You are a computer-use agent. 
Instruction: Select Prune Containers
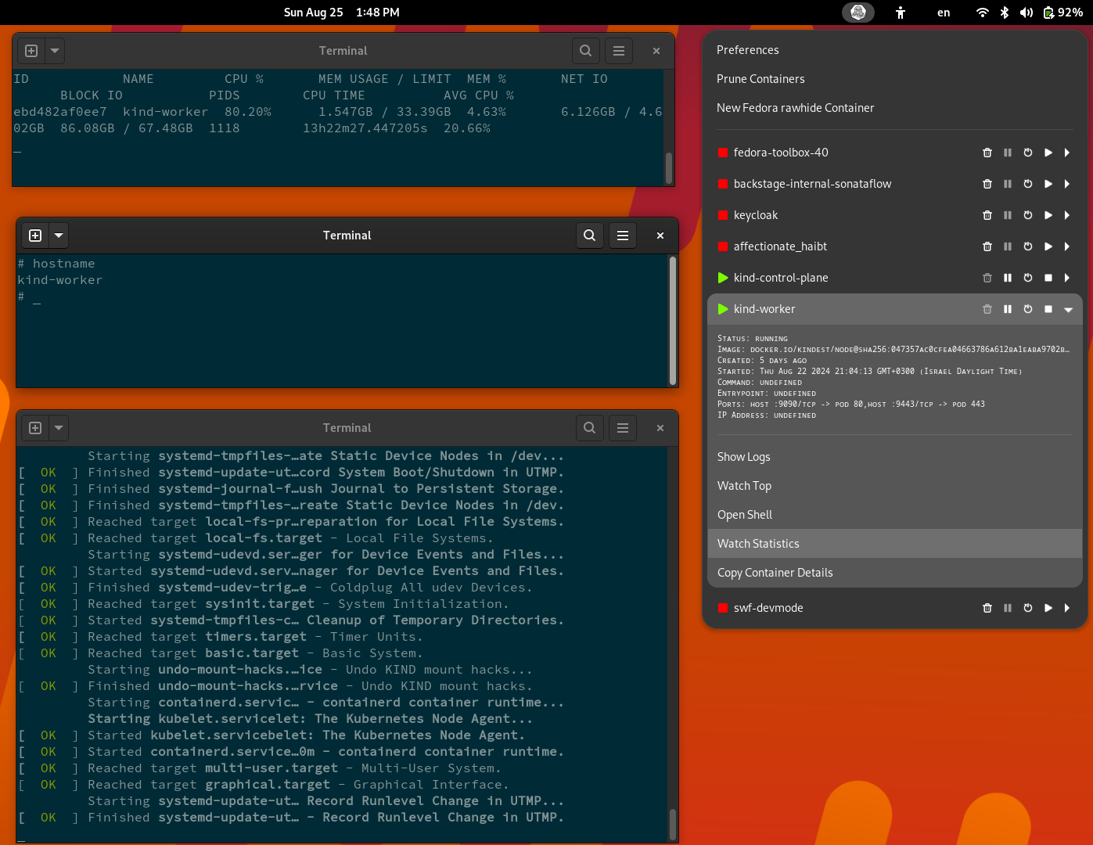pos(895,79)
